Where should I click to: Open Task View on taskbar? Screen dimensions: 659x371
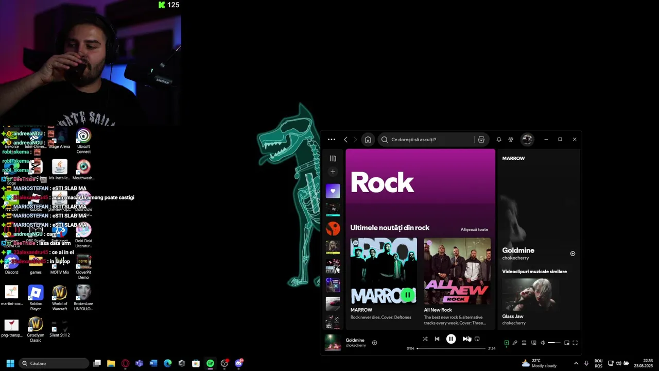coord(97,363)
